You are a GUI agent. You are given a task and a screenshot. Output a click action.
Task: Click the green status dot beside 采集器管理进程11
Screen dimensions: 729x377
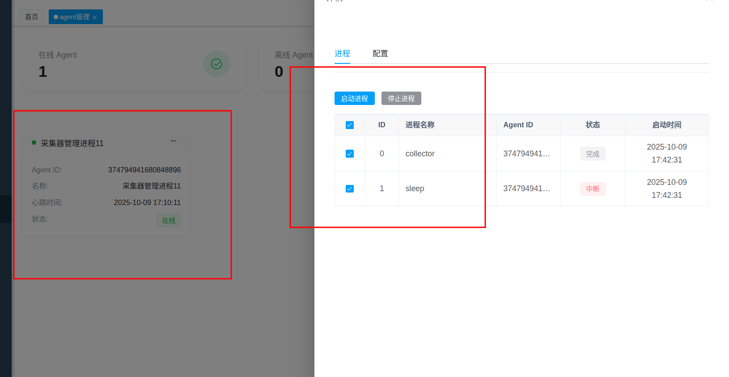[34, 143]
